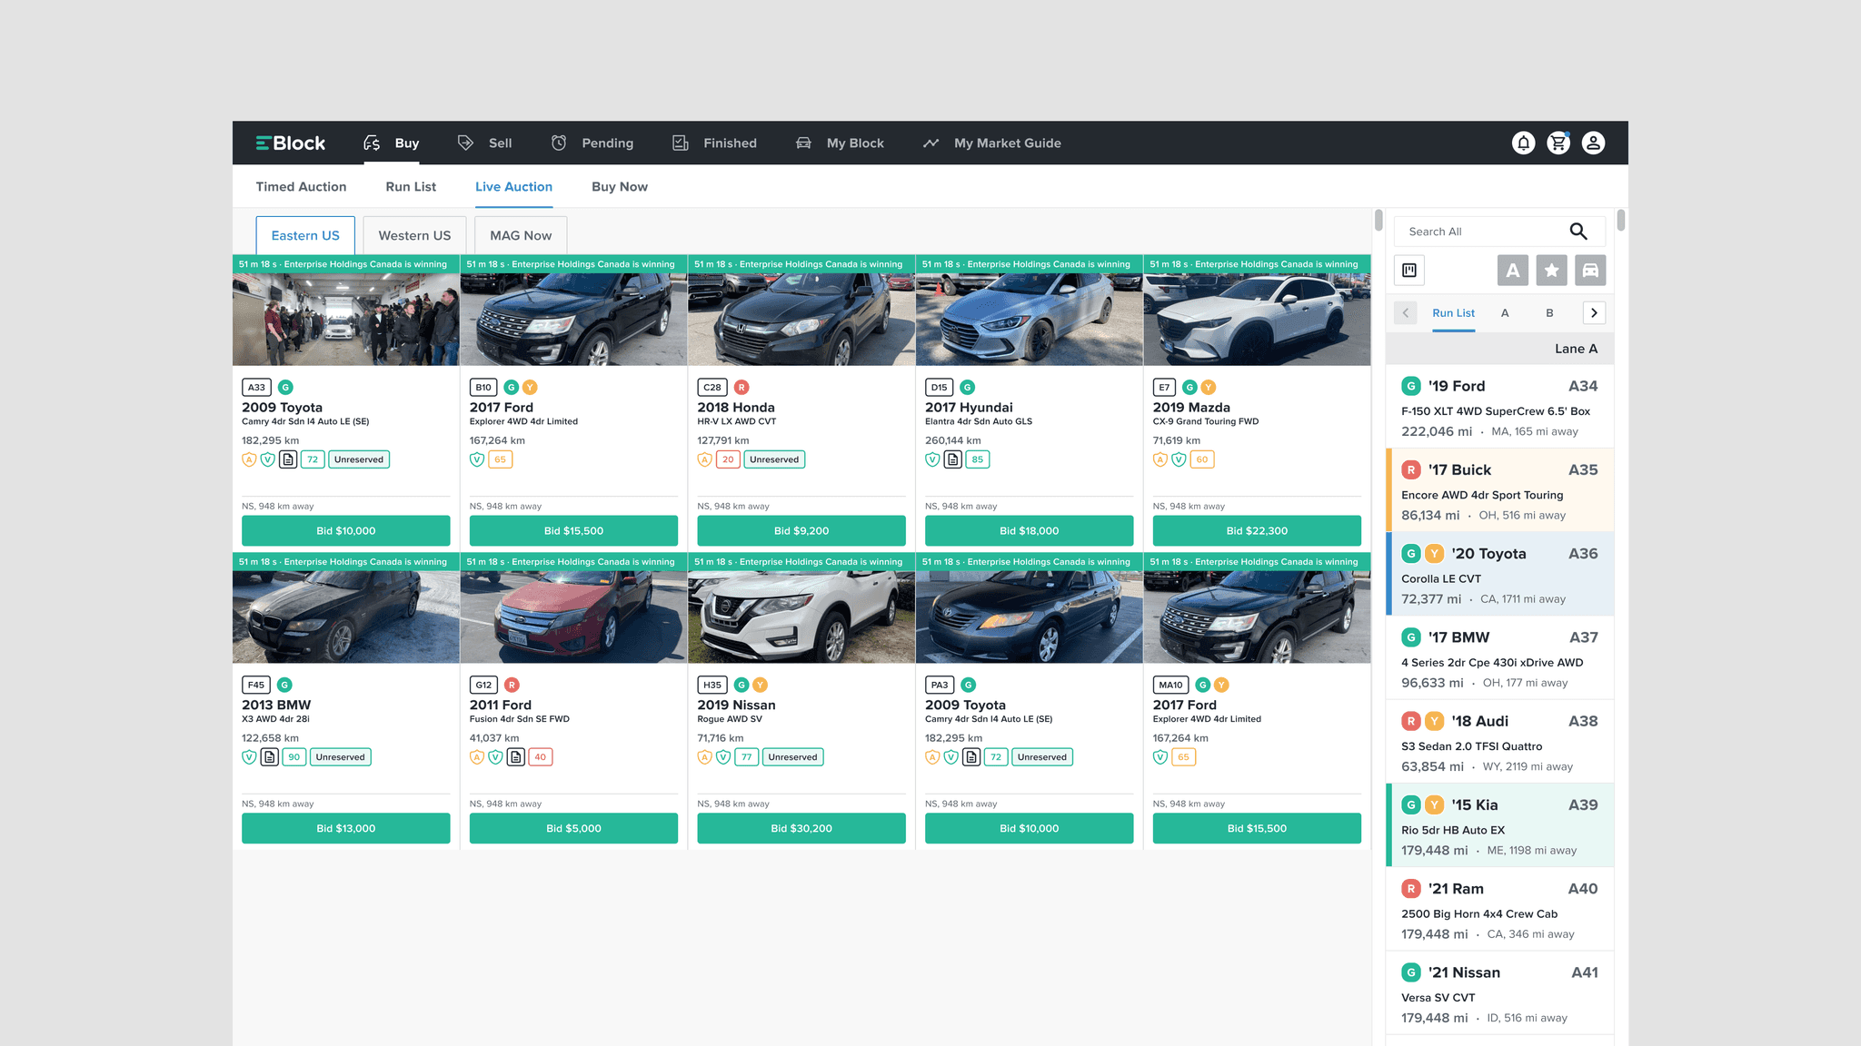Screen dimensions: 1861x1046
Task: Select lane B tab in run list
Action: 1549,313
